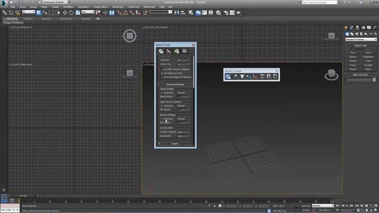Open the Rendering menu

pyautogui.click(x=118, y=7)
